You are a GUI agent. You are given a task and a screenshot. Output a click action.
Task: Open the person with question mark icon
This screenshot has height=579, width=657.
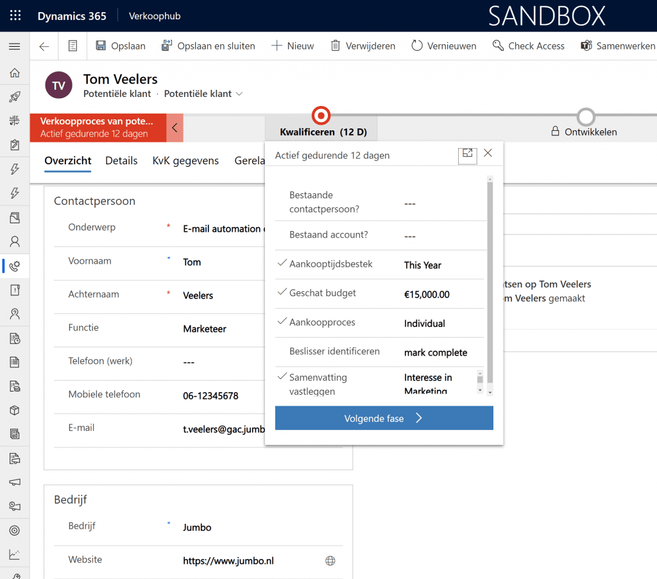pos(15,314)
